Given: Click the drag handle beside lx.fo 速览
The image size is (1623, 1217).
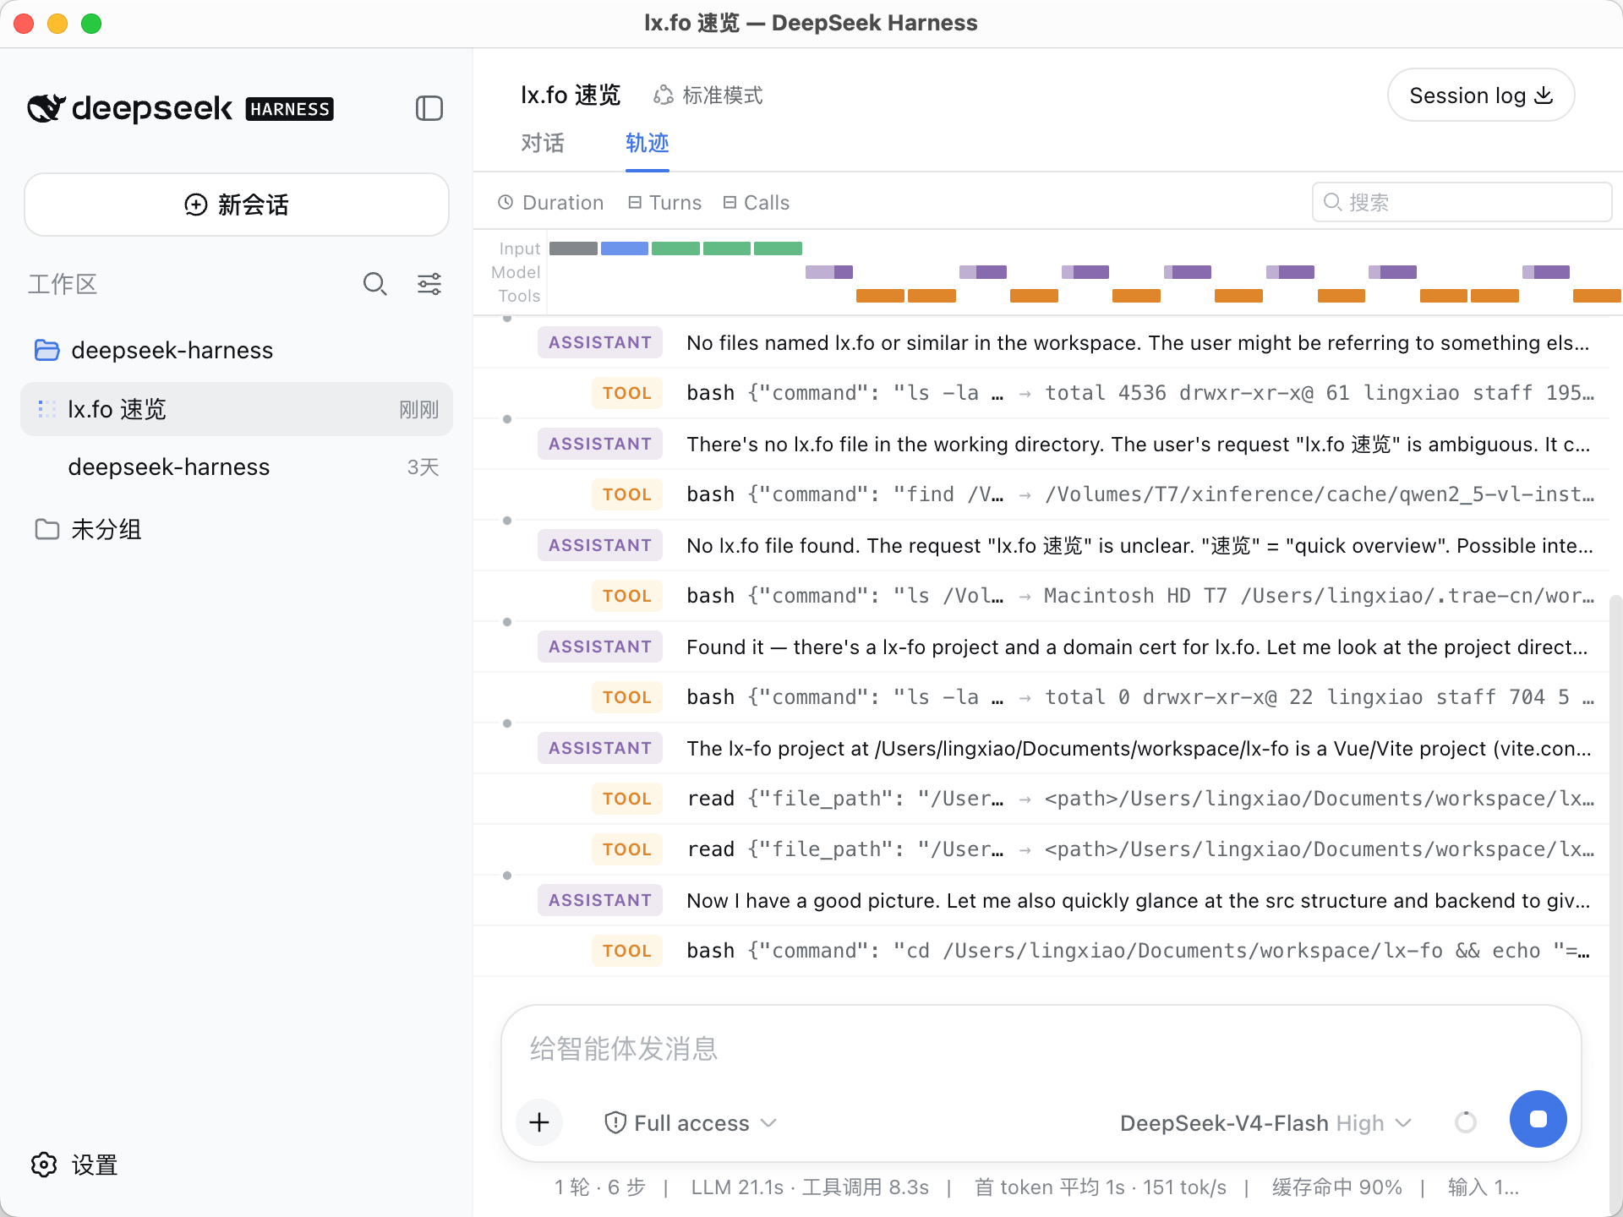Looking at the screenshot, I should click(x=46, y=409).
